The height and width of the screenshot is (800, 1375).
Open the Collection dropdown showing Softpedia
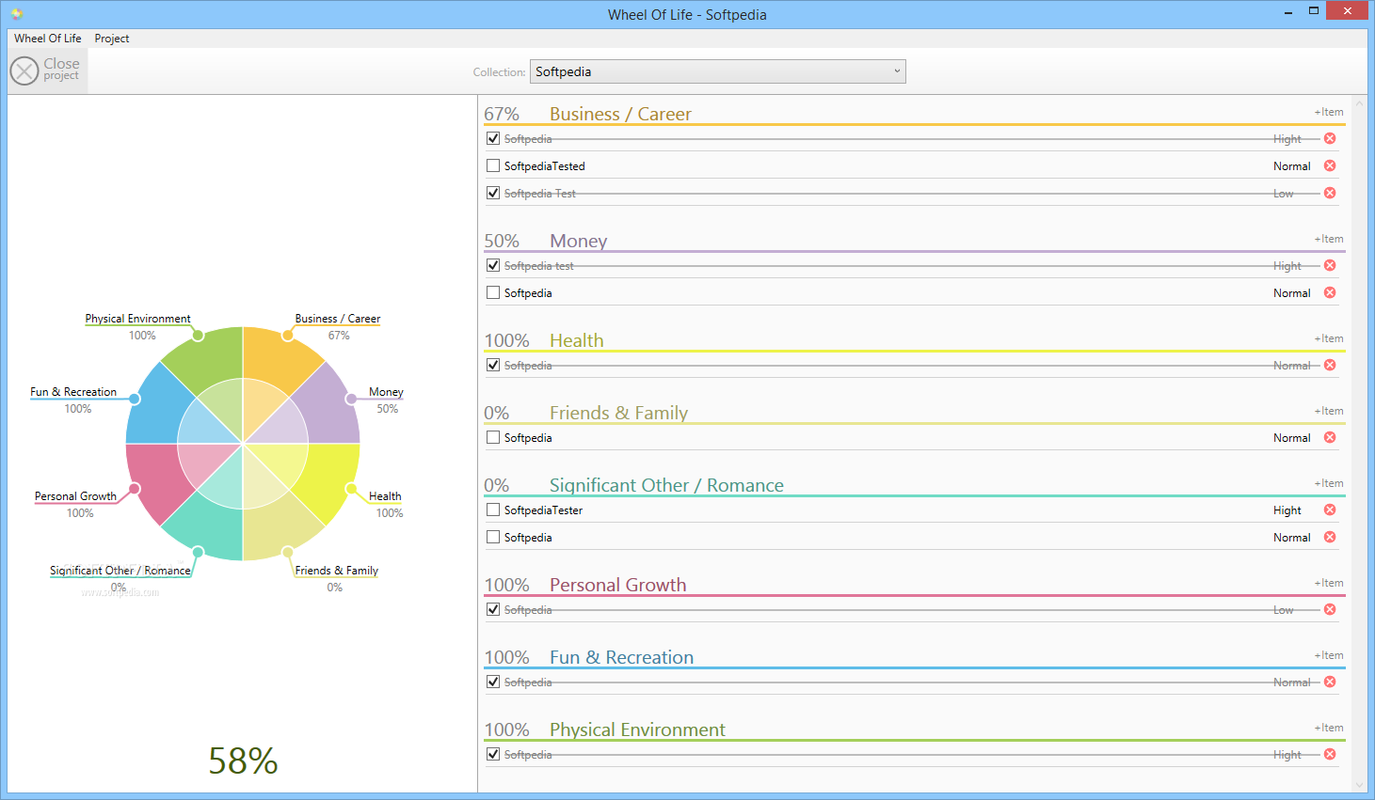(717, 71)
